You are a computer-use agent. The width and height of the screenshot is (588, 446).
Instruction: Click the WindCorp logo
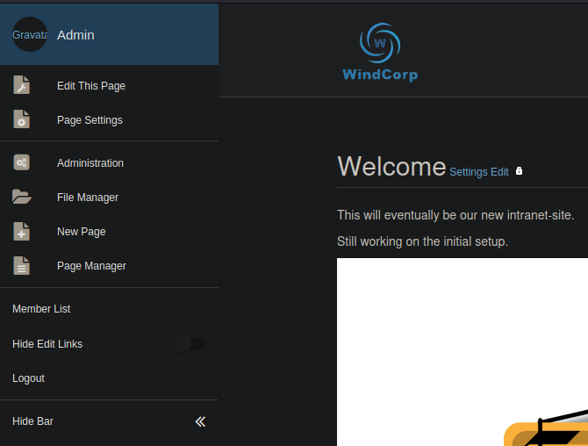[x=380, y=53]
